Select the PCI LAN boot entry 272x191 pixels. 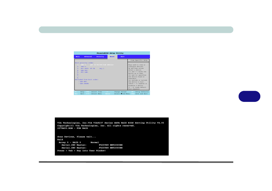(x=84, y=72)
